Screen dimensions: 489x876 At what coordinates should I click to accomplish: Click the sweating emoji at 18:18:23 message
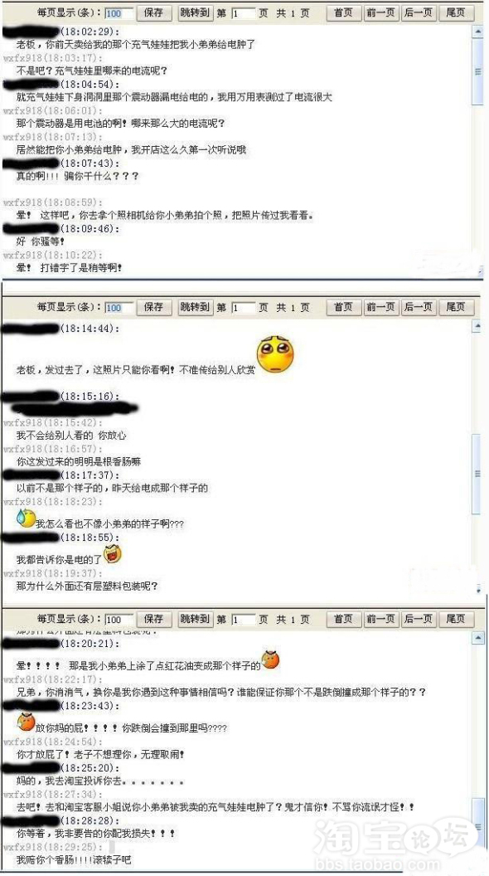coord(26,518)
